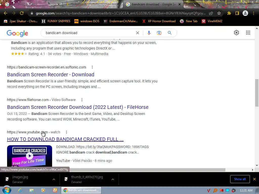The width and height of the screenshot is (259, 194).
Task: Open the Chrome extensions puzzle icon
Action: [x=229, y=13]
